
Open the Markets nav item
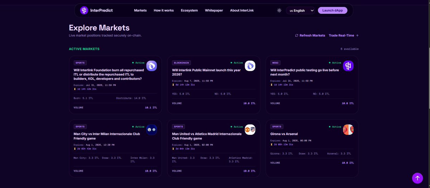[140, 10]
